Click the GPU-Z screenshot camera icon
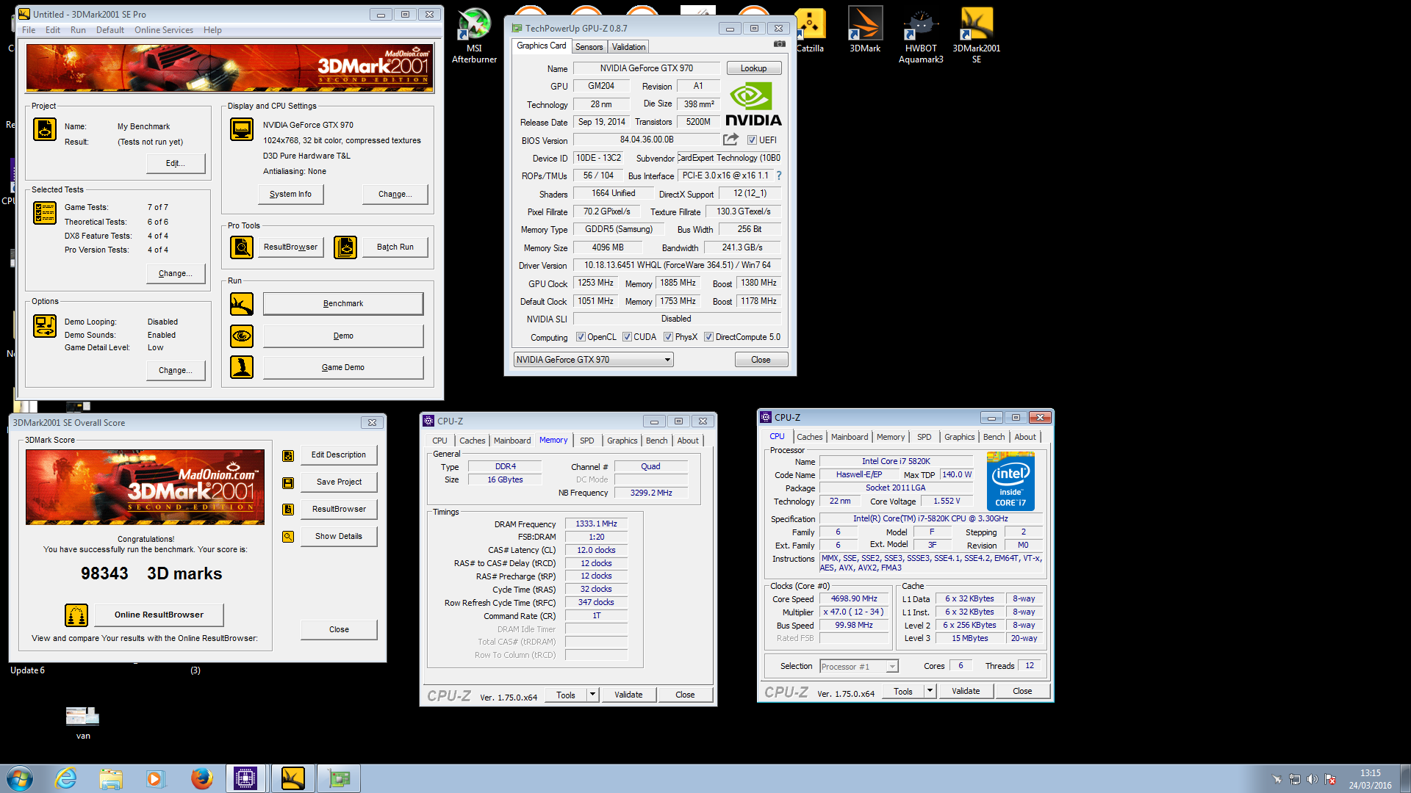The image size is (1411, 793). [780, 45]
